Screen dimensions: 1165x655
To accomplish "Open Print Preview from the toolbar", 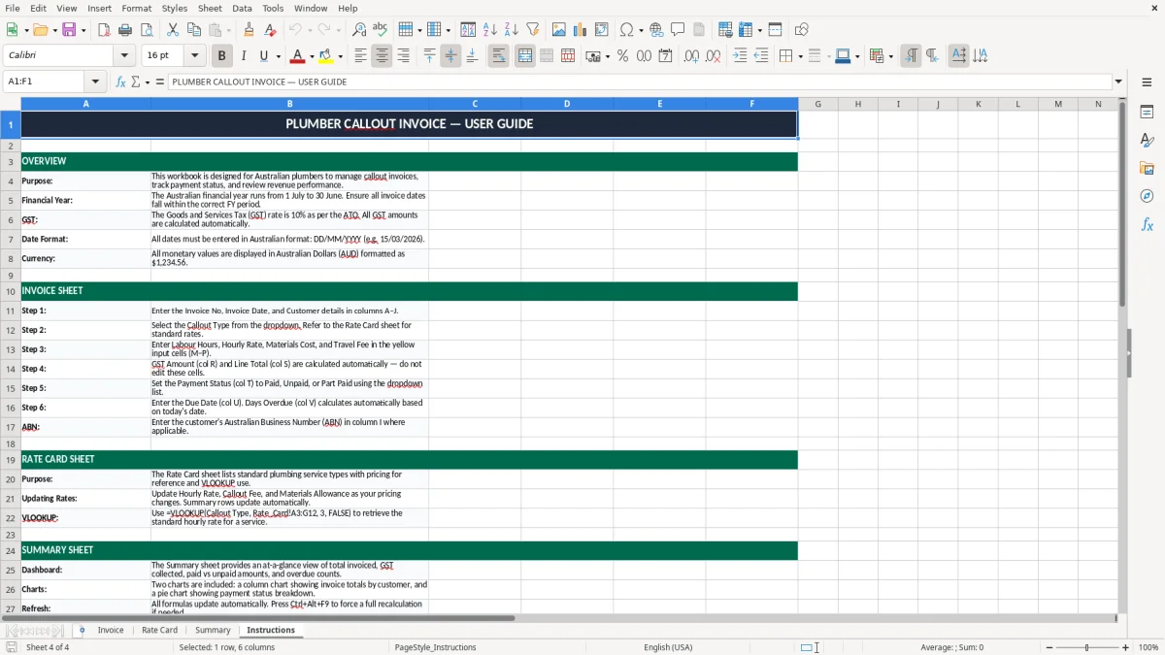I will point(145,30).
